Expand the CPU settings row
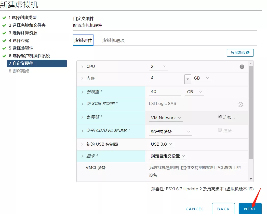The width and height of the screenshot is (267, 214). [x=82, y=67]
